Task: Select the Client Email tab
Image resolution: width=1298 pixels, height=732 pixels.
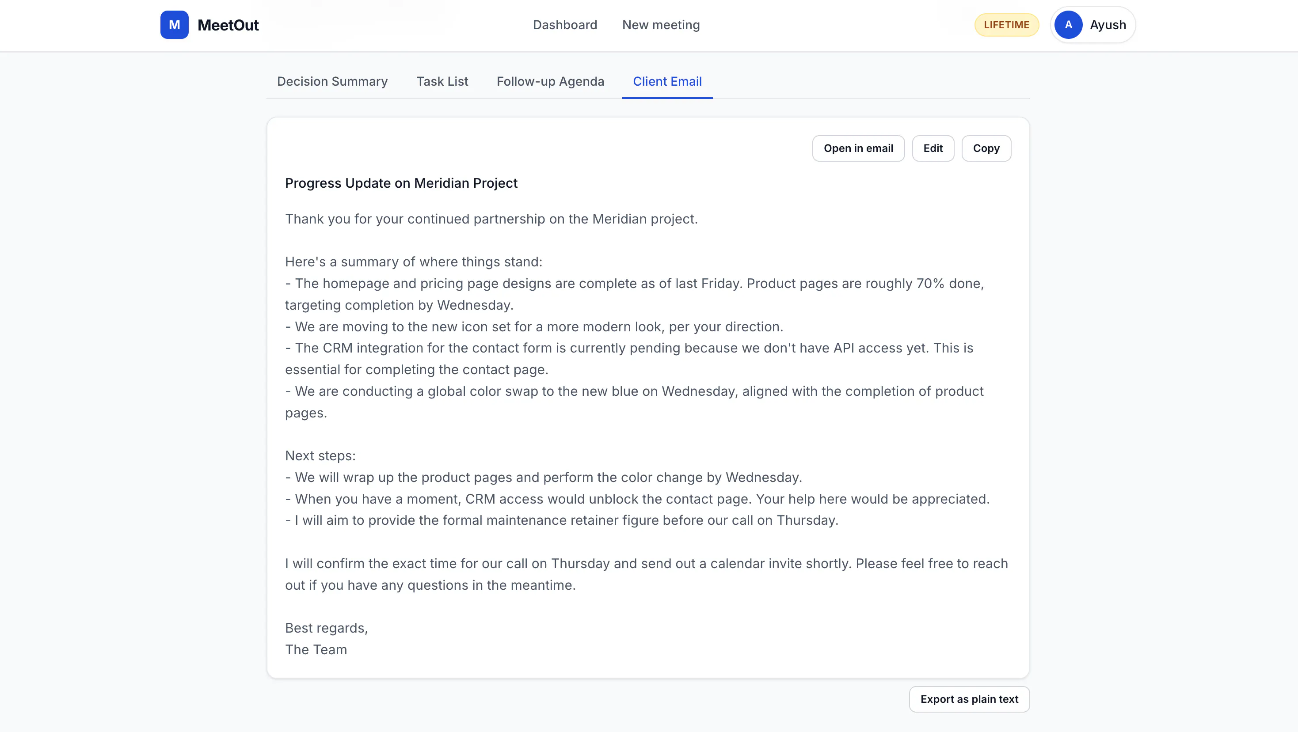Action: pyautogui.click(x=667, y=82)
